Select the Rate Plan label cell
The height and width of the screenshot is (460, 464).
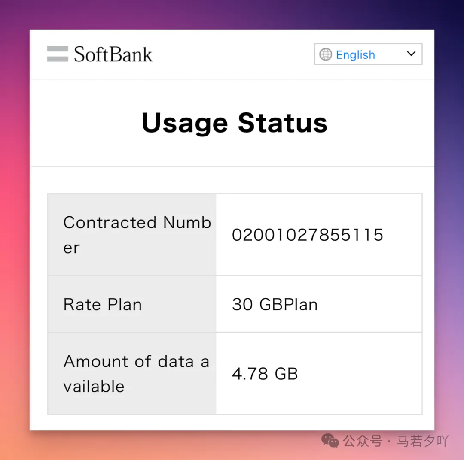(x=132, y=304)
